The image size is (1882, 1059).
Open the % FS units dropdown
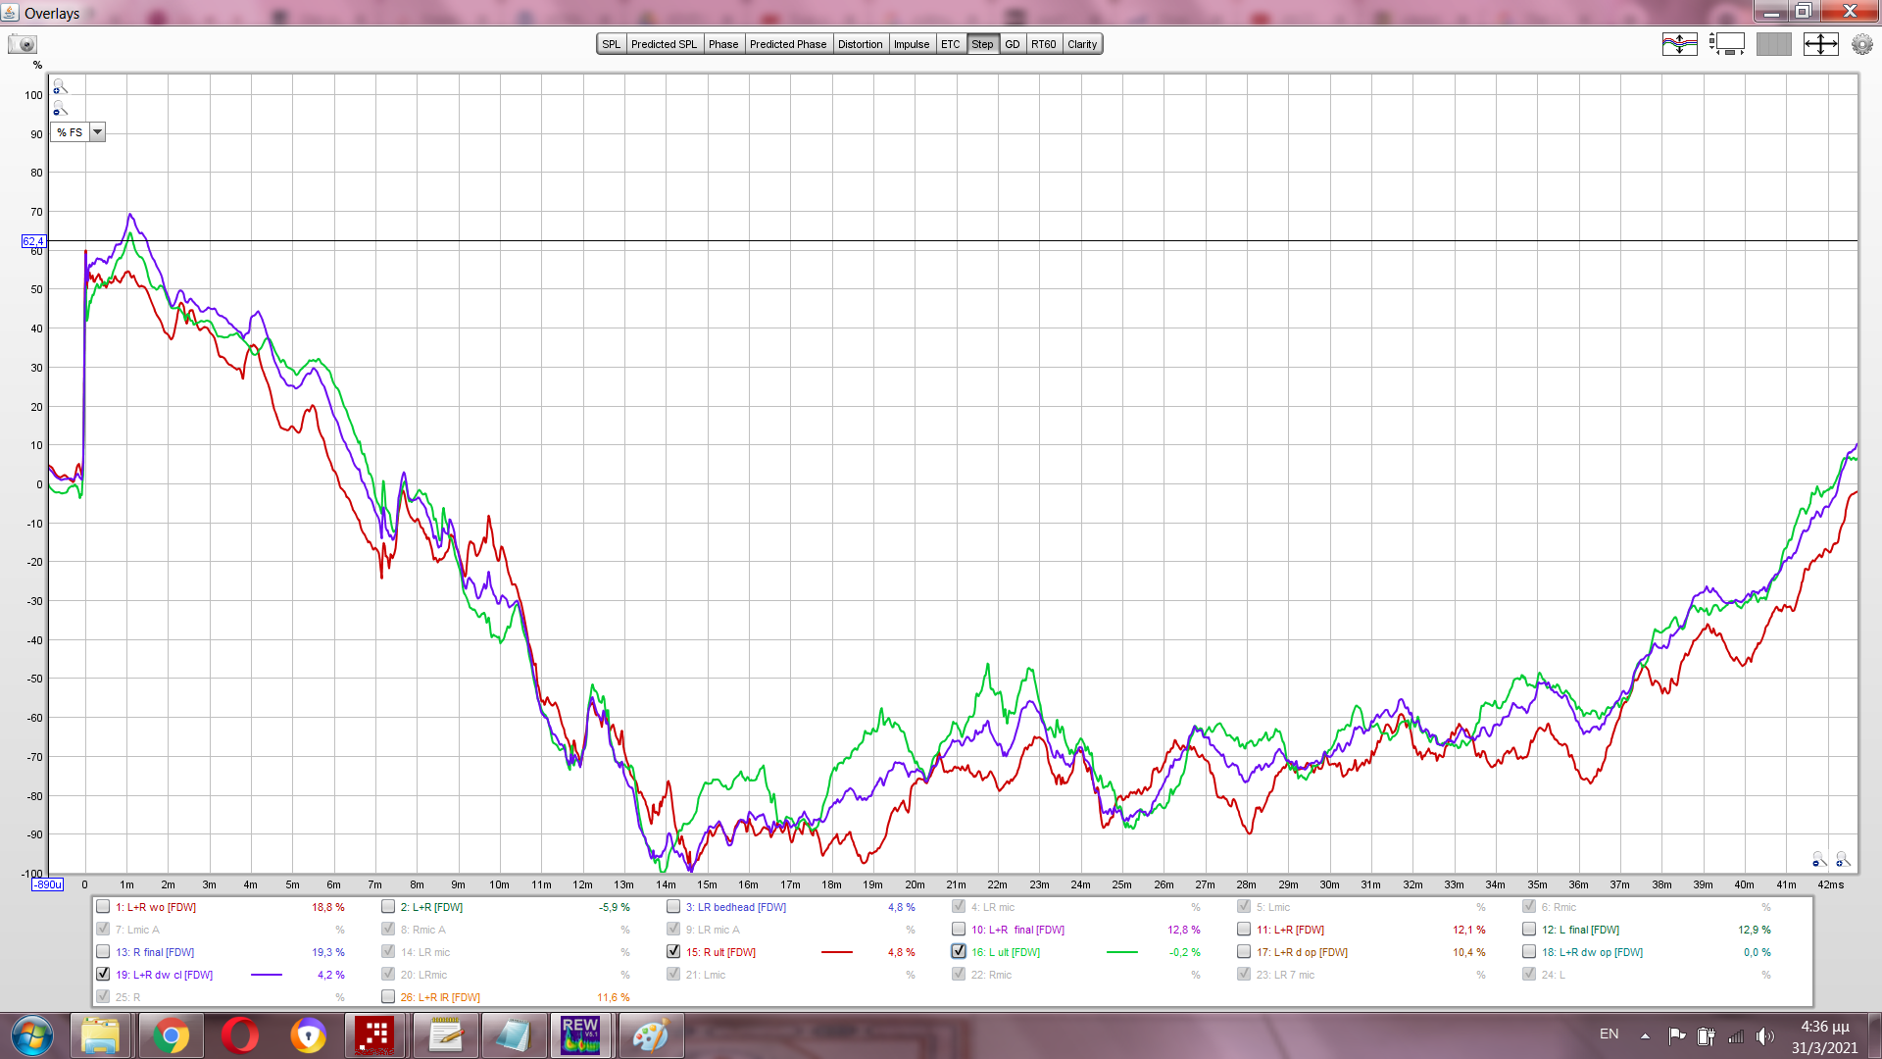pos(97,132)
